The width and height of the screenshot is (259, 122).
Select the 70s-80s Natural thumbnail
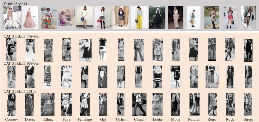[x=193, y=49]
